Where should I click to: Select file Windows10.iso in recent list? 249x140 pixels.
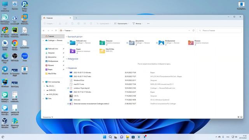pos(79,80)
